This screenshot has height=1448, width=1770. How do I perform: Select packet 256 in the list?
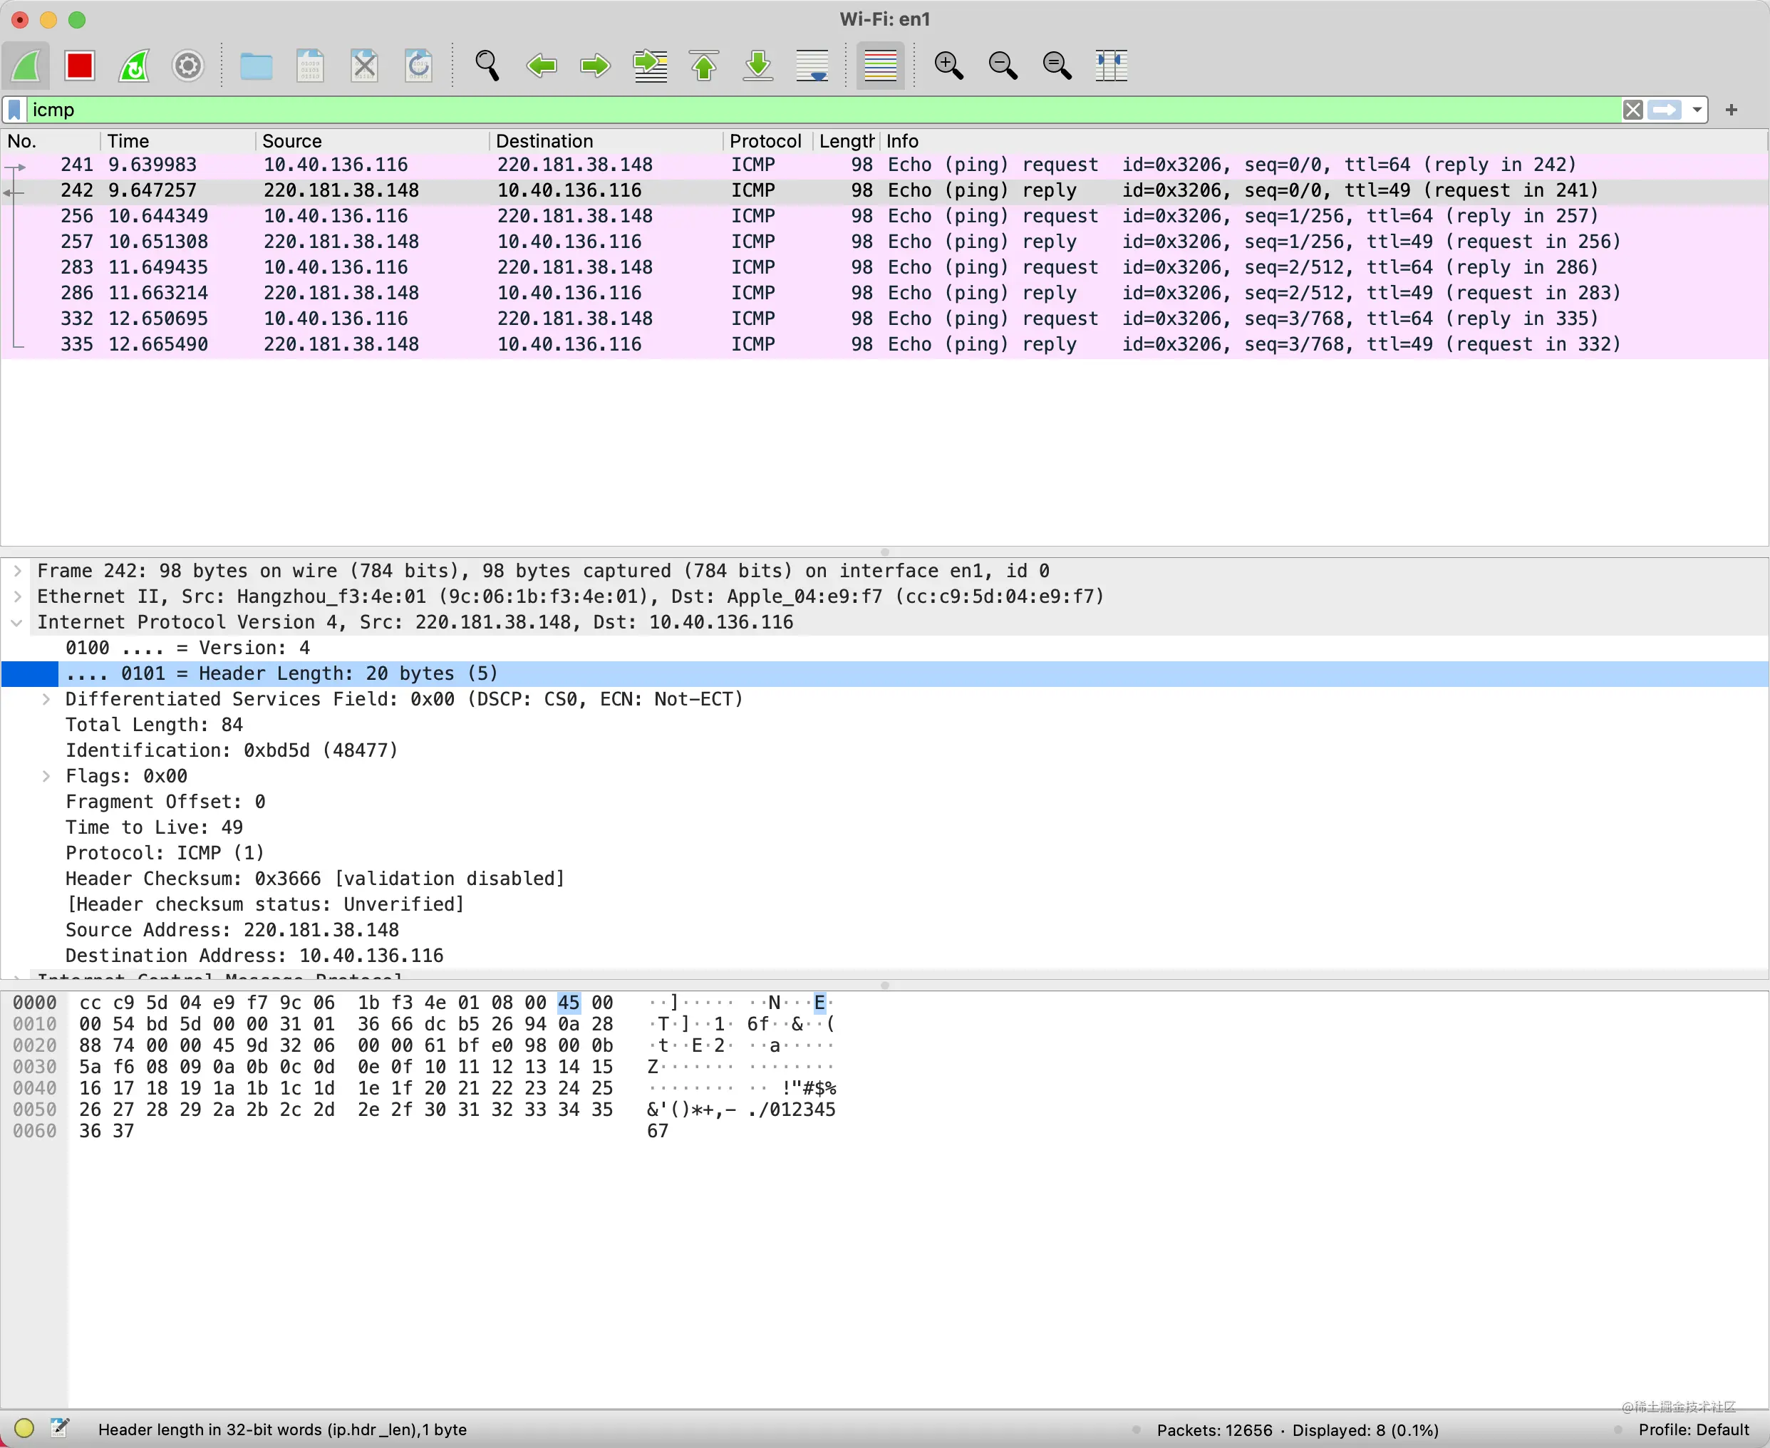[884, 216]
